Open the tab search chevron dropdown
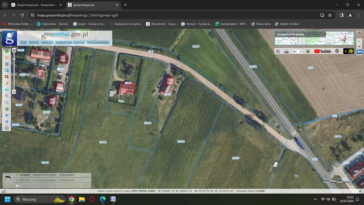 (x=5, y=5)
